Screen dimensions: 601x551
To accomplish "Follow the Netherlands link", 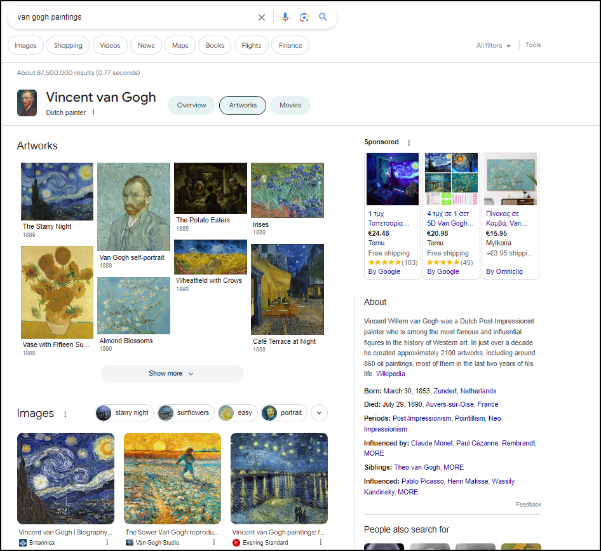I will coord(478,391).
